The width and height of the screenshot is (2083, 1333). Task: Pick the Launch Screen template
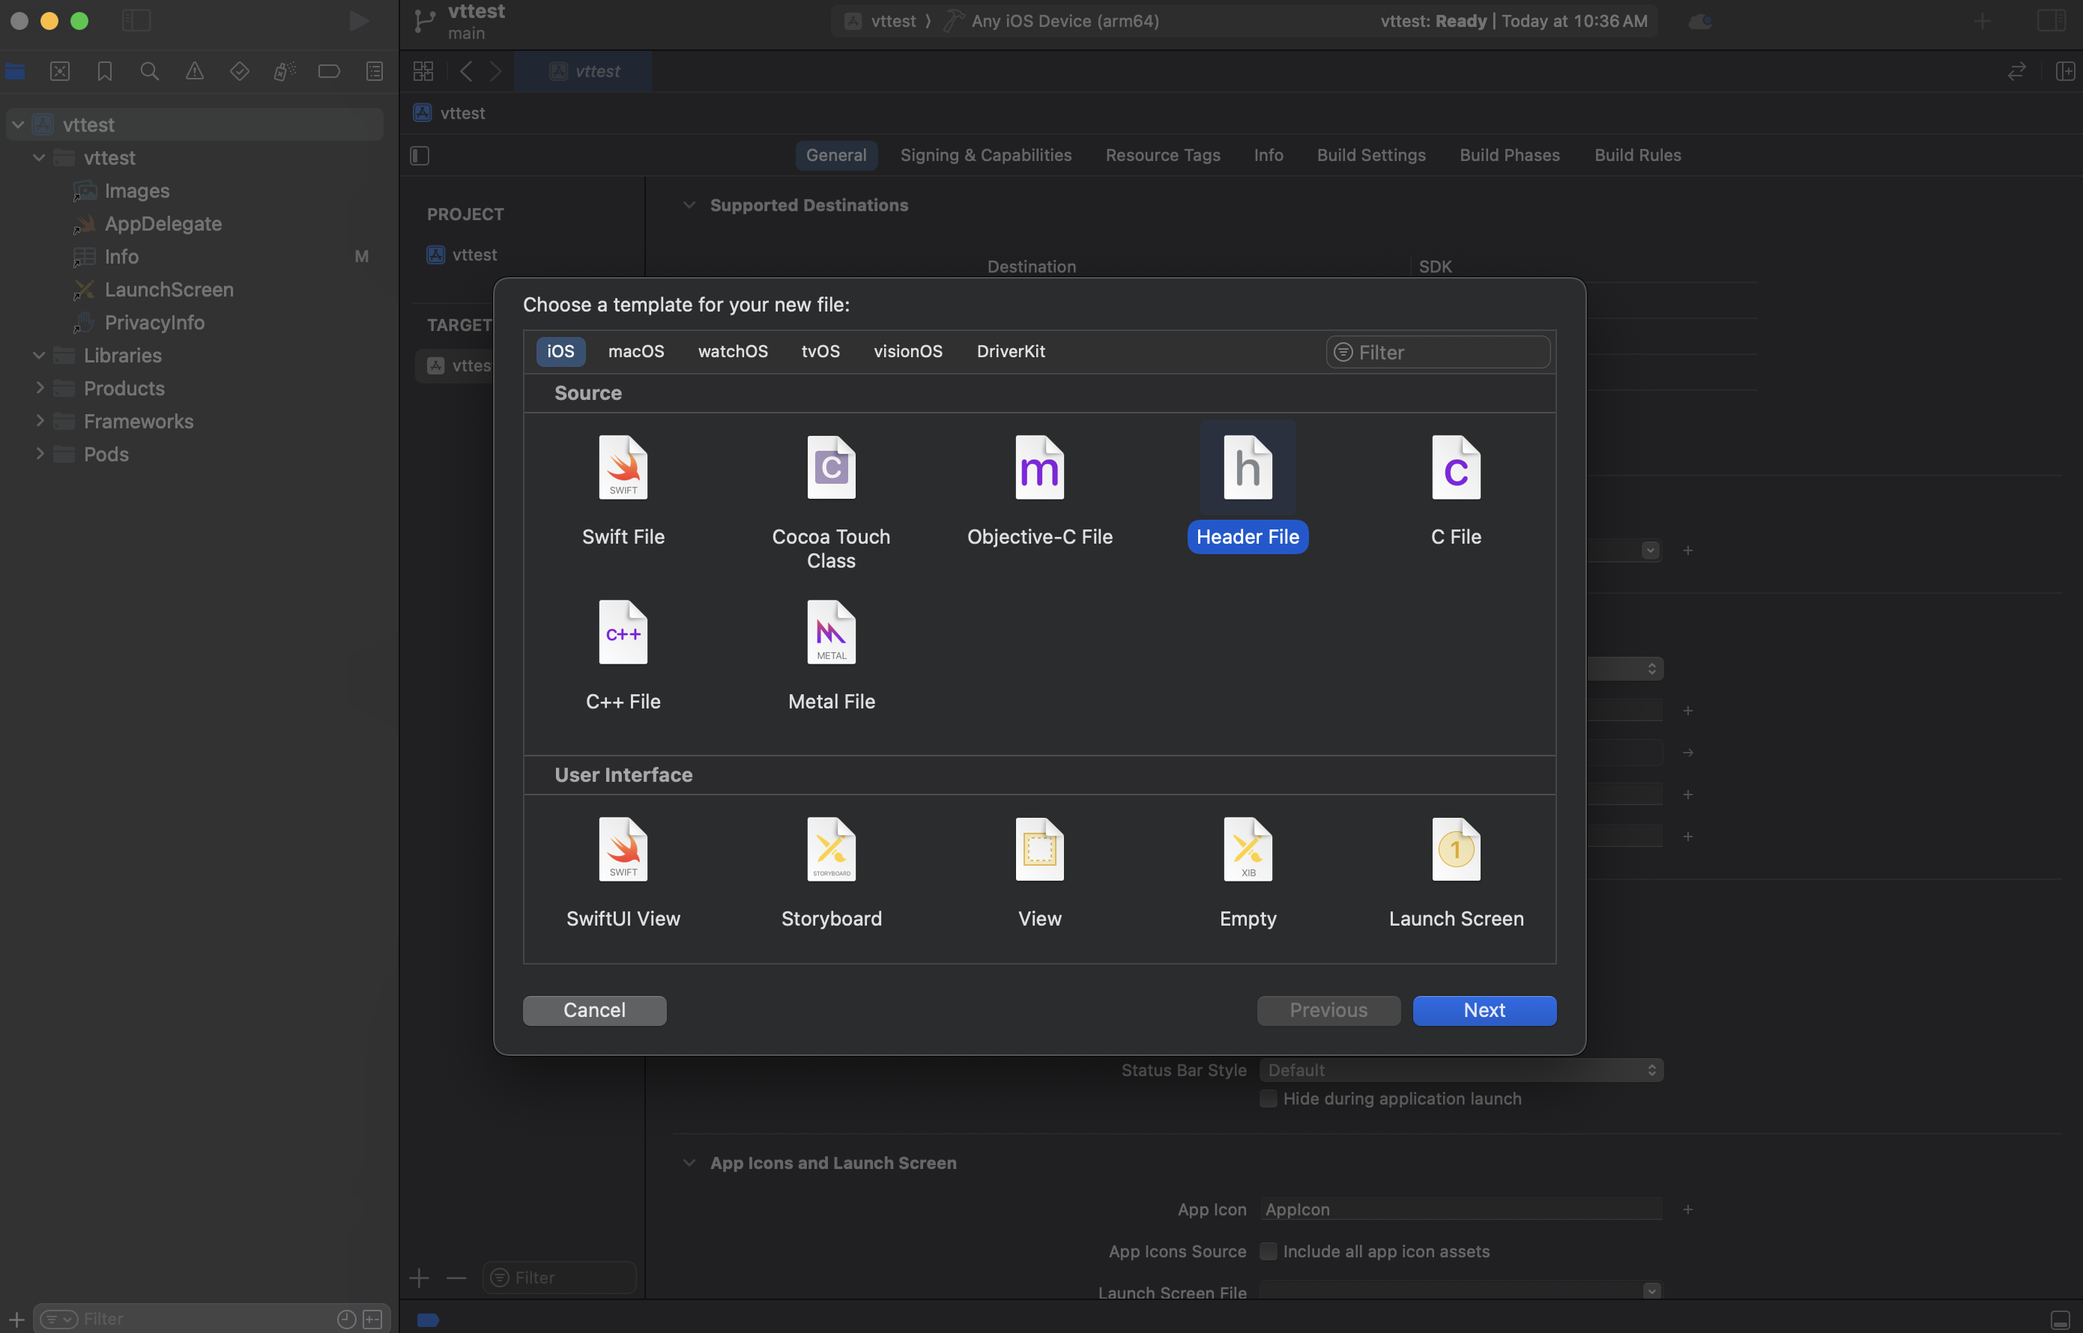pos(1456,873)
